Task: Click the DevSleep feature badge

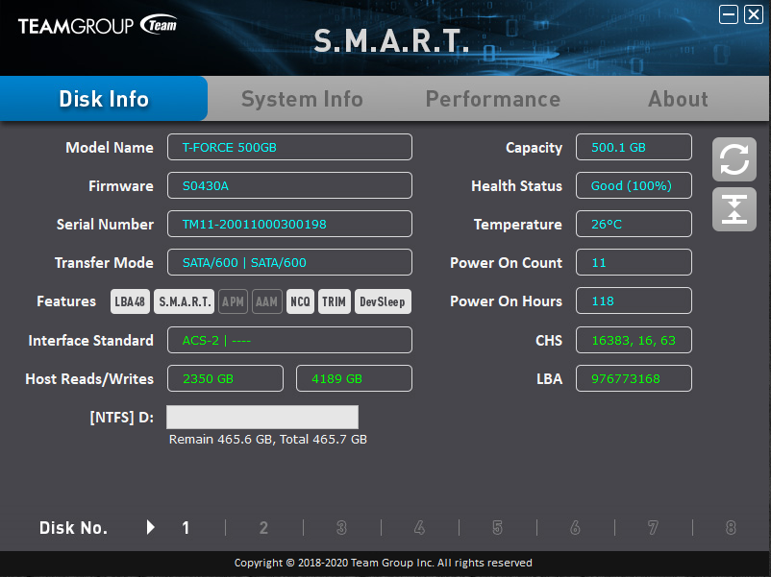Action: [383, 301]
